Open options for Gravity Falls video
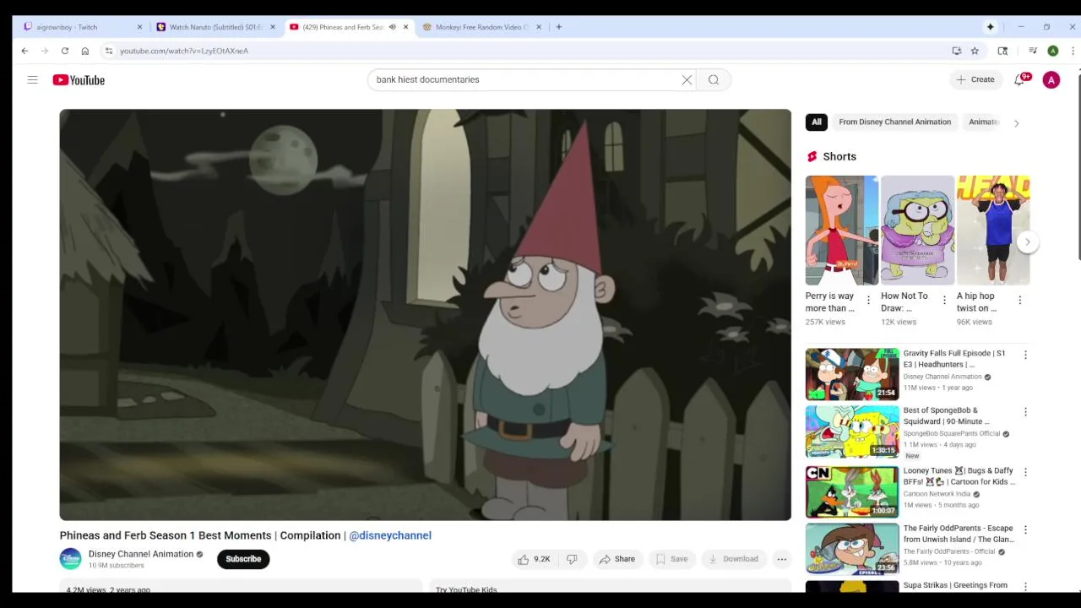1081x608 pixels. pos(1025,356)
